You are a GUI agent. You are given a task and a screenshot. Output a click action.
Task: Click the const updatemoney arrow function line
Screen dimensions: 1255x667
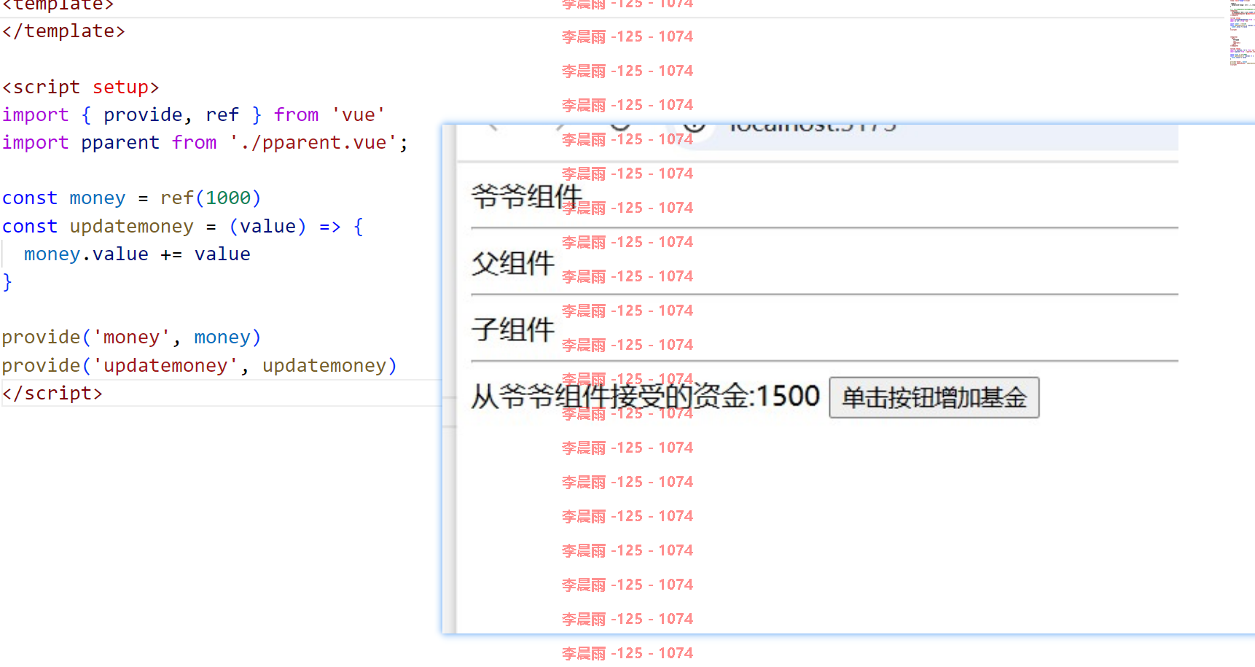[182, 226]
